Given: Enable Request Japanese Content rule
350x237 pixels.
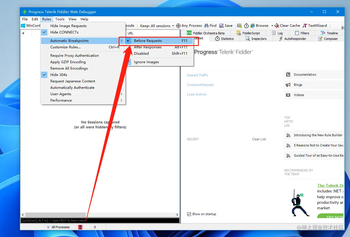Looking at the screenshot, I should point(83,81).
